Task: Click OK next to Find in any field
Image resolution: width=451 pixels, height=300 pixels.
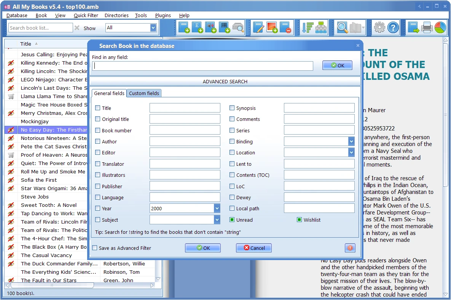Action: tap(337, 65)
